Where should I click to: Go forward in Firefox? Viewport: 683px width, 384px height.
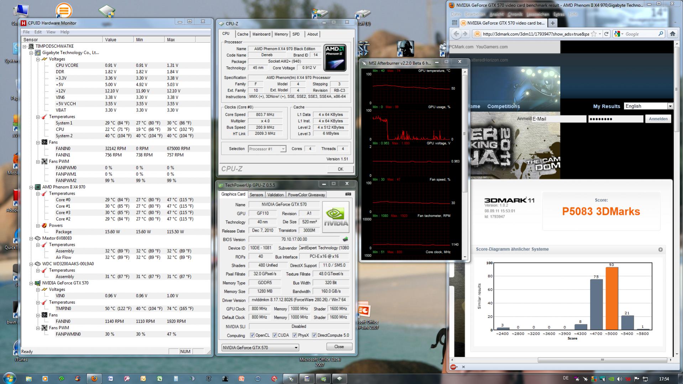click(x=465, y=34)
